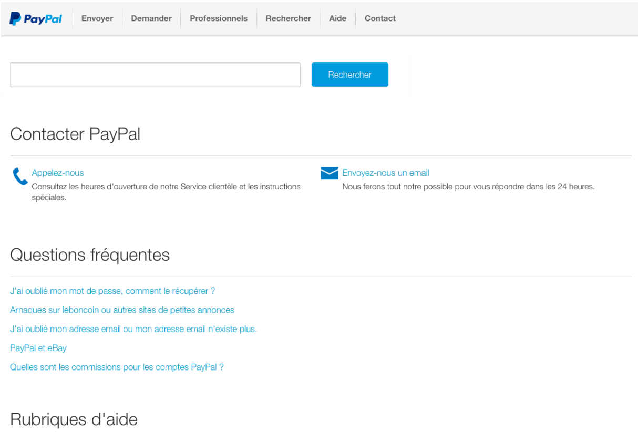Click the email envelope icon
Screen dimensions: 638x444
[329, 173]
